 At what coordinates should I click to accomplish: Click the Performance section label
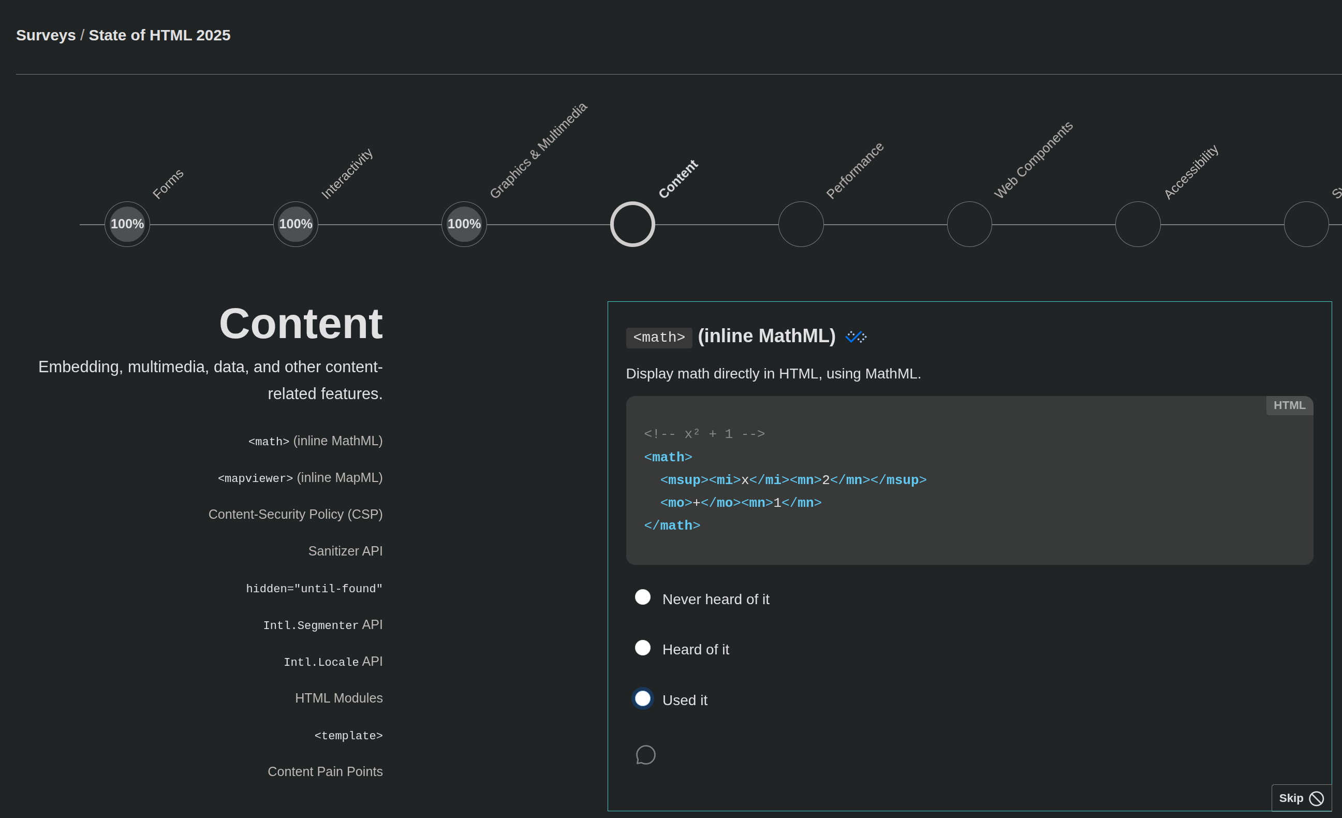[x=854, y=170]
